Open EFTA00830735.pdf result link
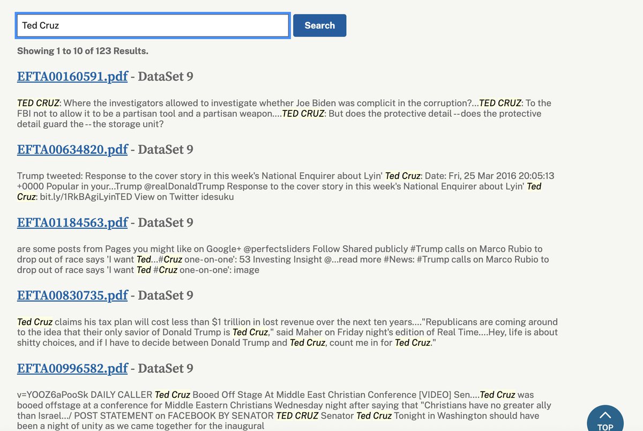Viewport: 643px width, 431px height. [72, 295]
